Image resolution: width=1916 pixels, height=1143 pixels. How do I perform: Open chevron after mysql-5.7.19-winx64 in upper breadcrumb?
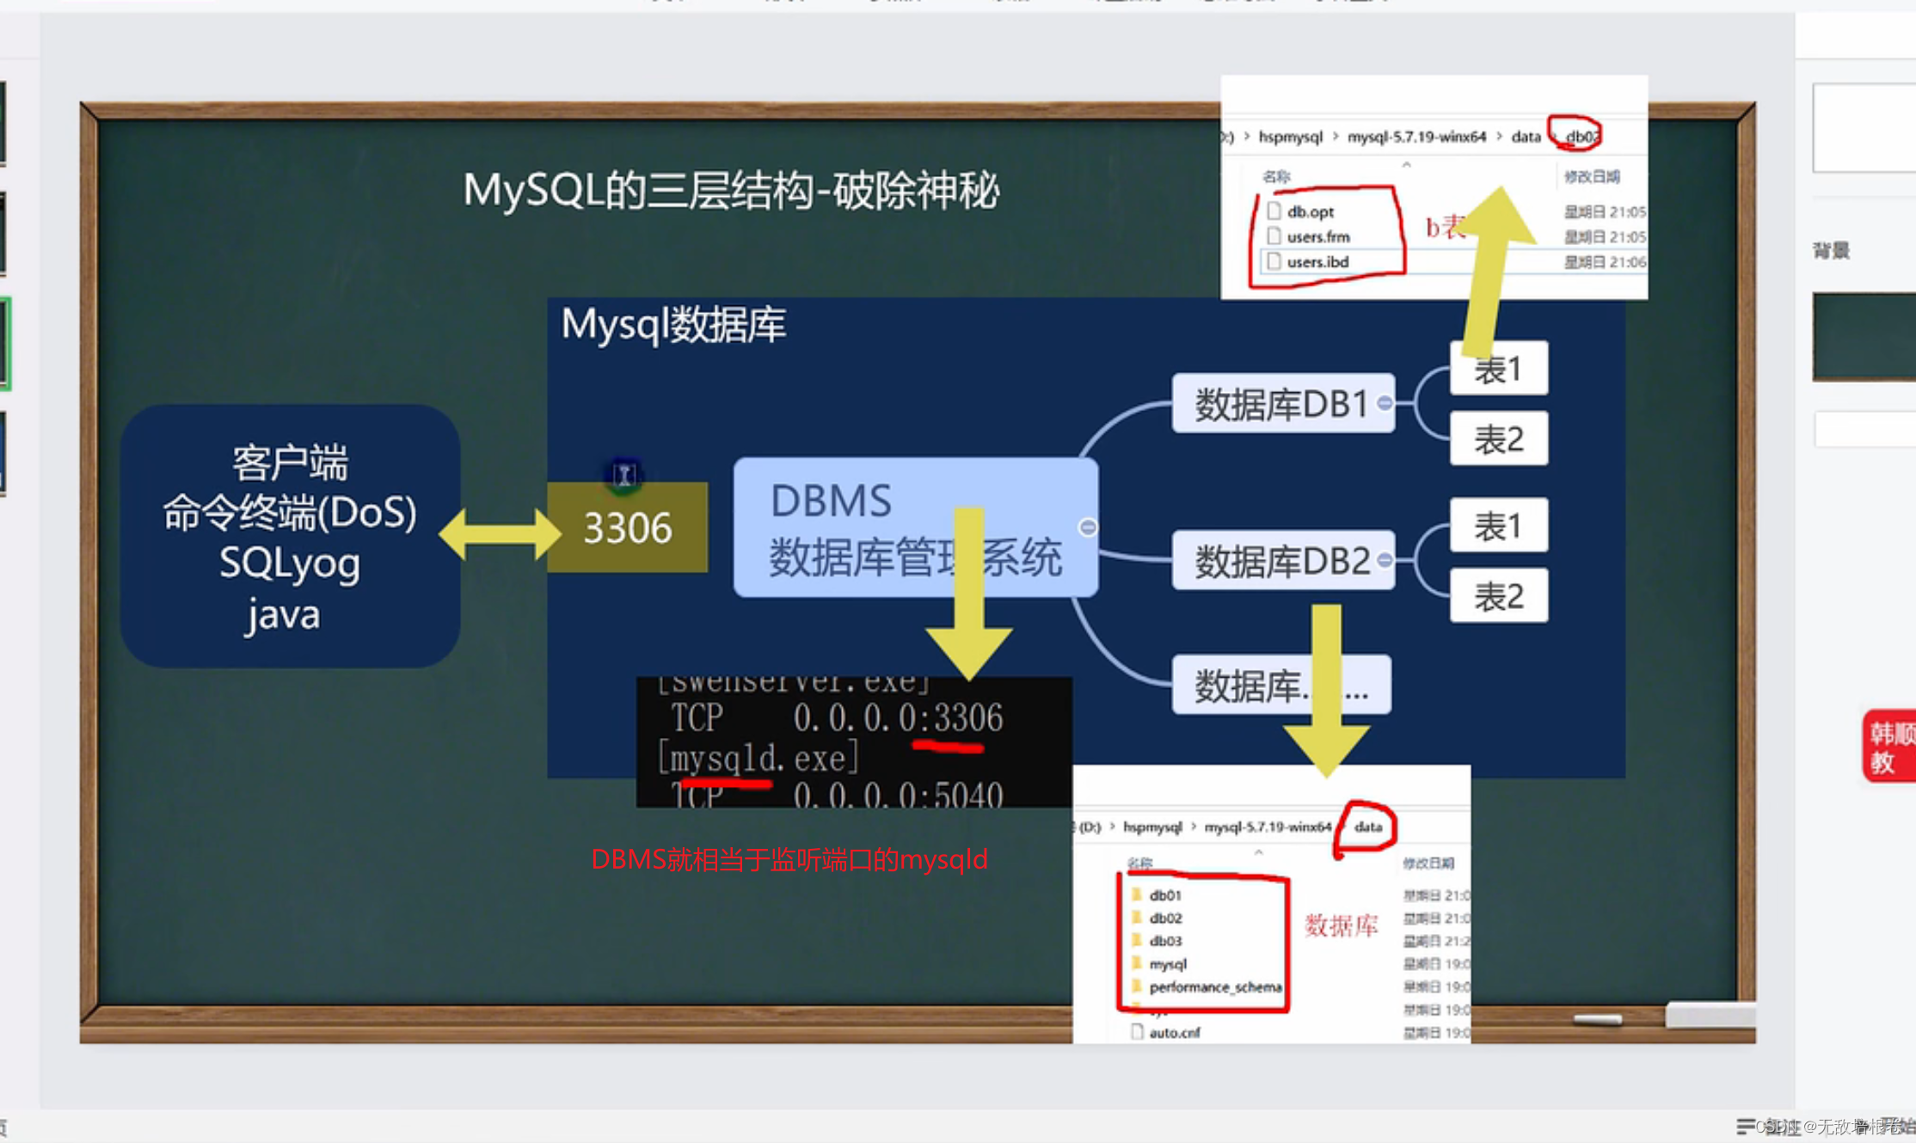pos(1499,137)
